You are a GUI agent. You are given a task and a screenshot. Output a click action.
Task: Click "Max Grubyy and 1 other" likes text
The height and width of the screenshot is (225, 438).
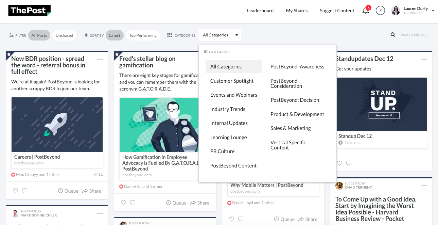click(37, 175)
